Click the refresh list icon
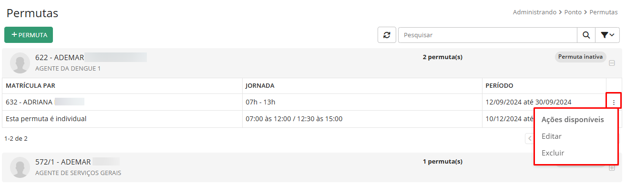 pos(387,35)
